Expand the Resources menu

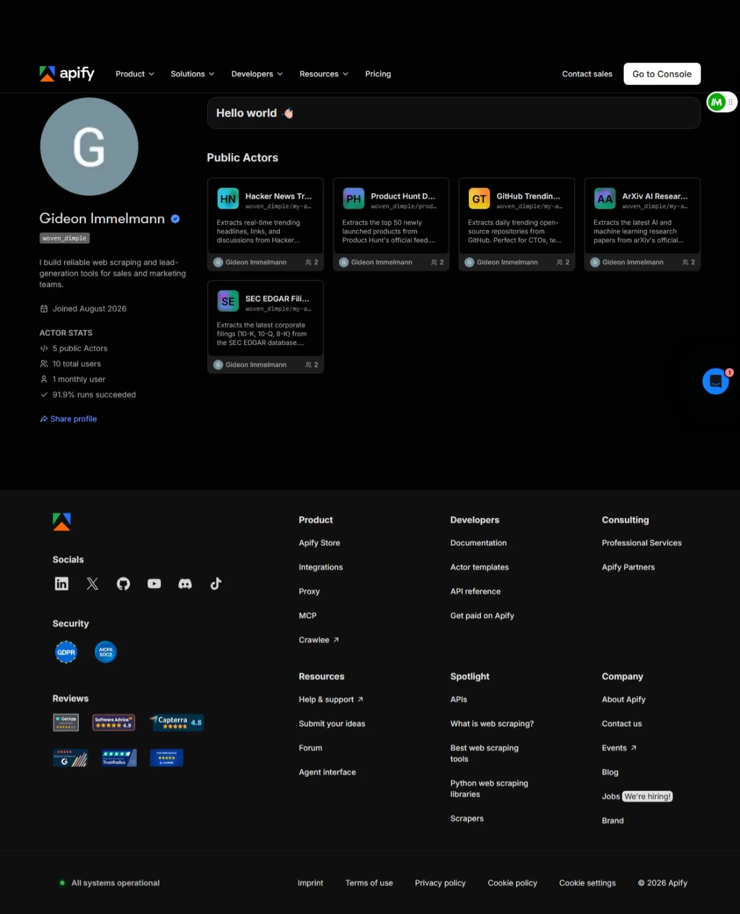click(x=323, y=74)
